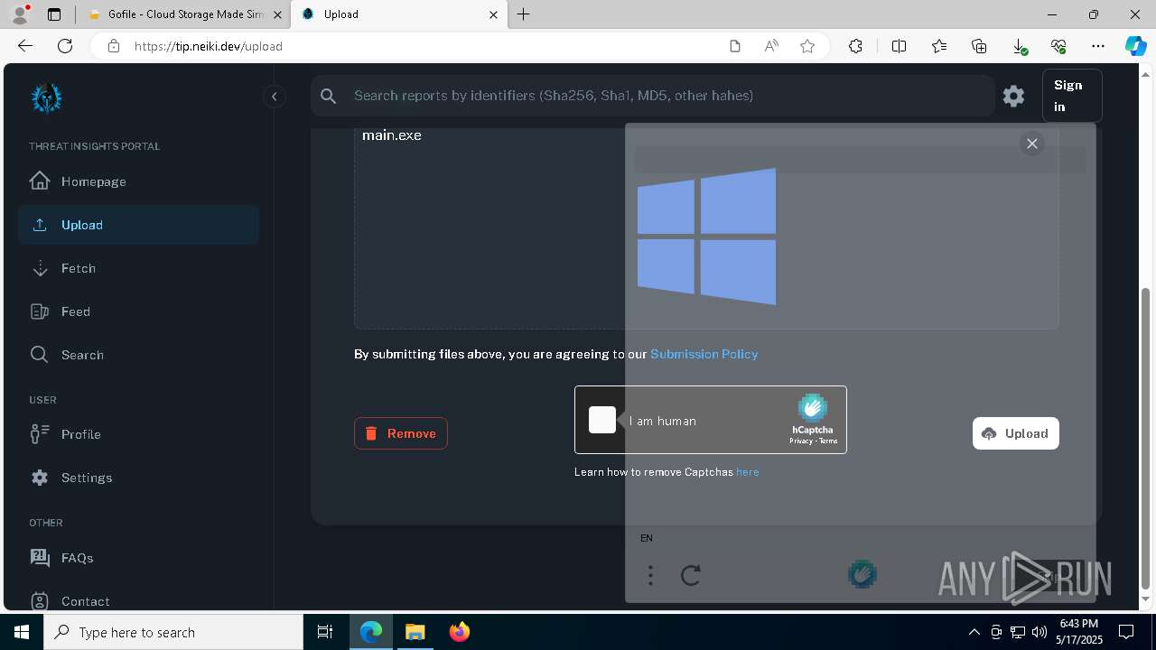This screenshot has height=650, width=1156.
Task: Collapse the sidebar with chevron button
Action: pyautogui.click(x=274, y=97)
